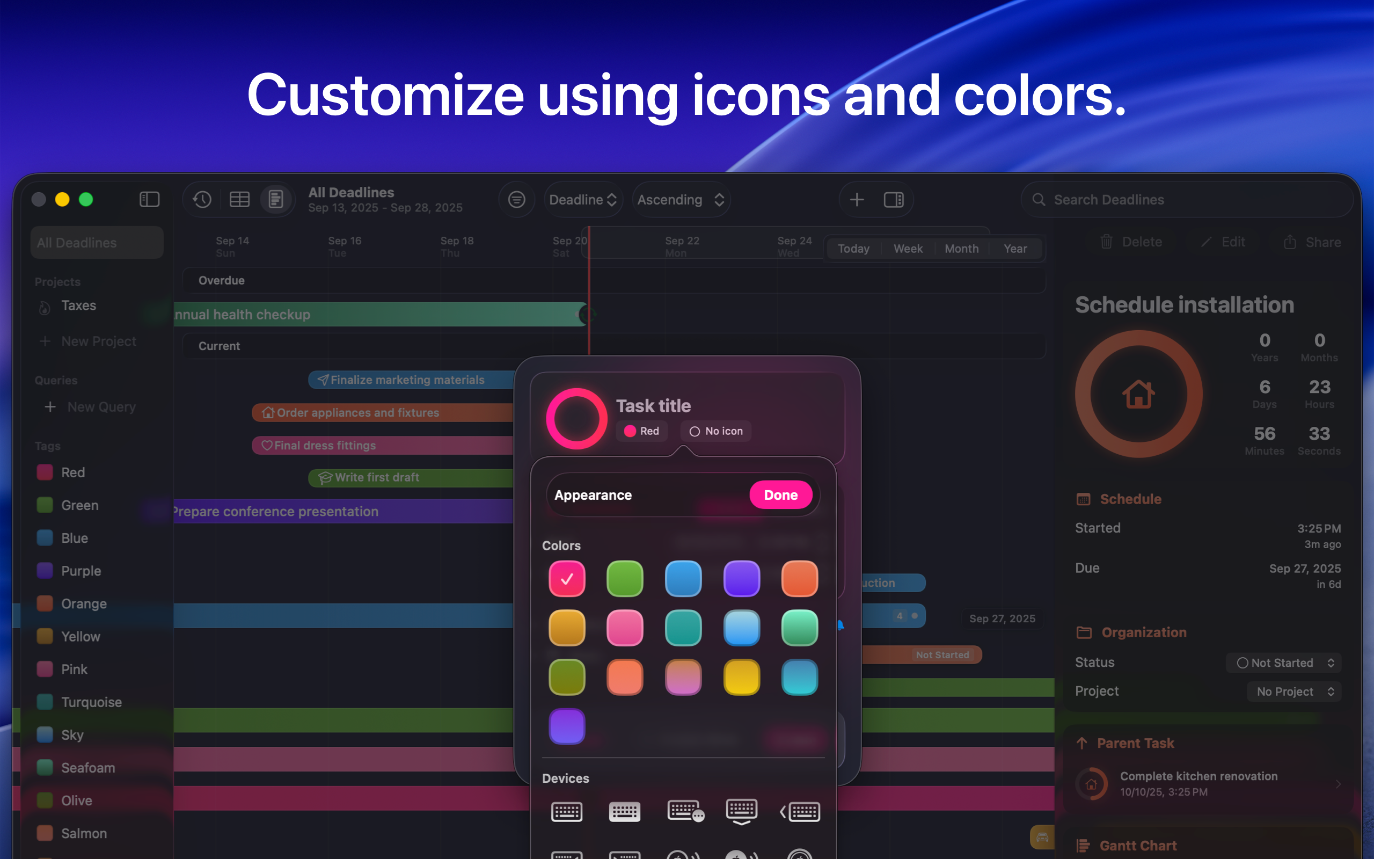
Task: Open the Not Started status dropdown
Action: click(x=1283, y=663)
